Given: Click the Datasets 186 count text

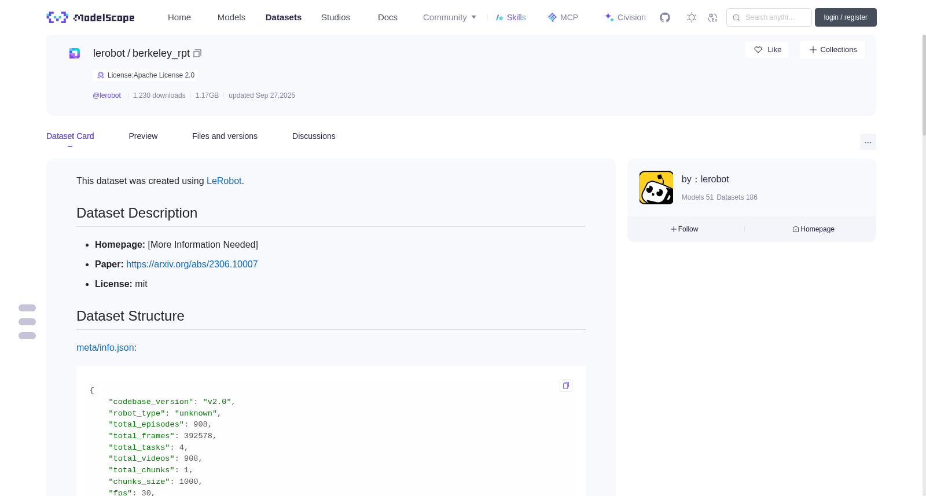Looking at the screenshot, I should coord(737,197).
